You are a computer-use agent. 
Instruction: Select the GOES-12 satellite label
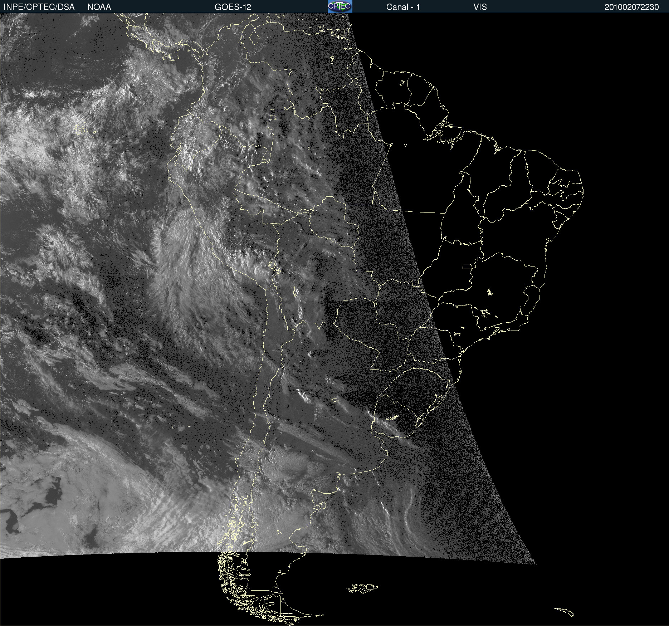[233, 7]
